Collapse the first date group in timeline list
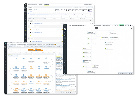Screen dimensions: 137x98 [x=28, y=20]
